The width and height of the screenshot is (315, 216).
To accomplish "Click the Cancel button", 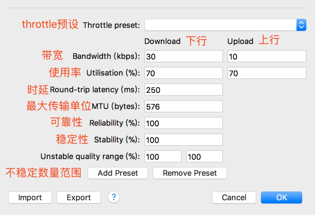I will click(234, 197).
